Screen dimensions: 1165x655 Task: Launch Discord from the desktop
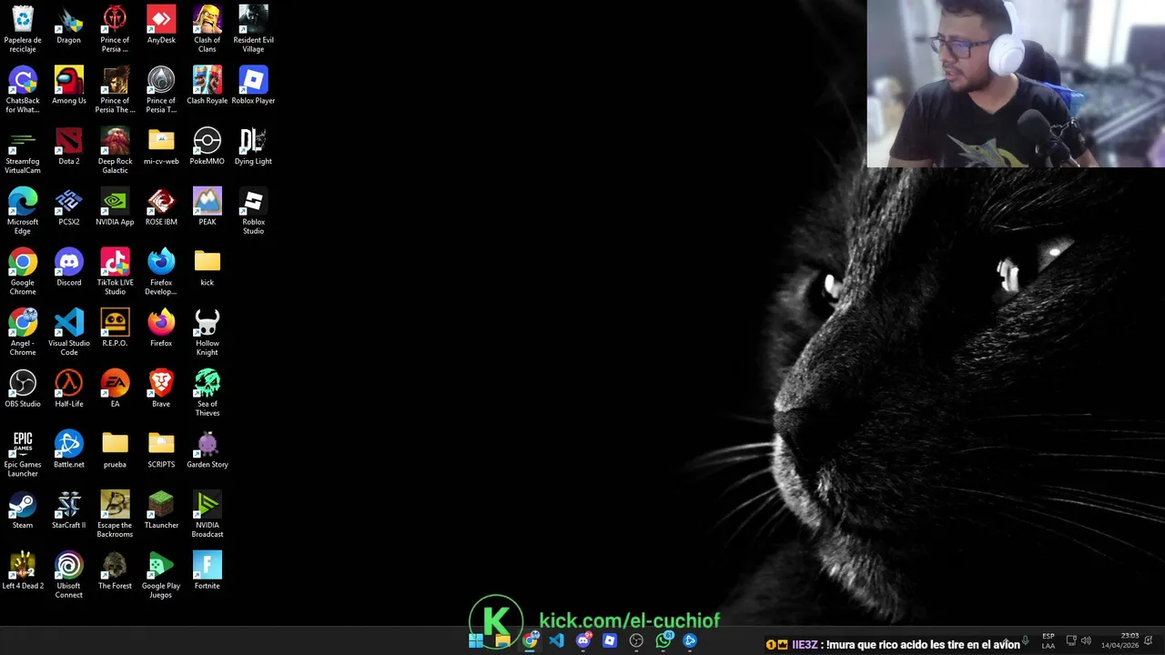[69, 267]
